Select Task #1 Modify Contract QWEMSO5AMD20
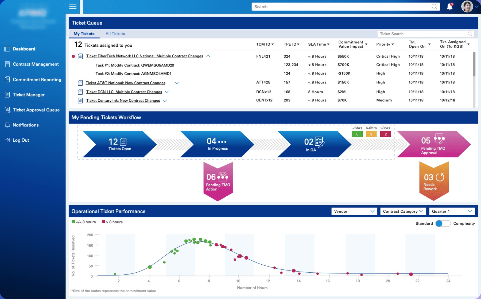This screenshot has height=299, width=481. [135, 65]
